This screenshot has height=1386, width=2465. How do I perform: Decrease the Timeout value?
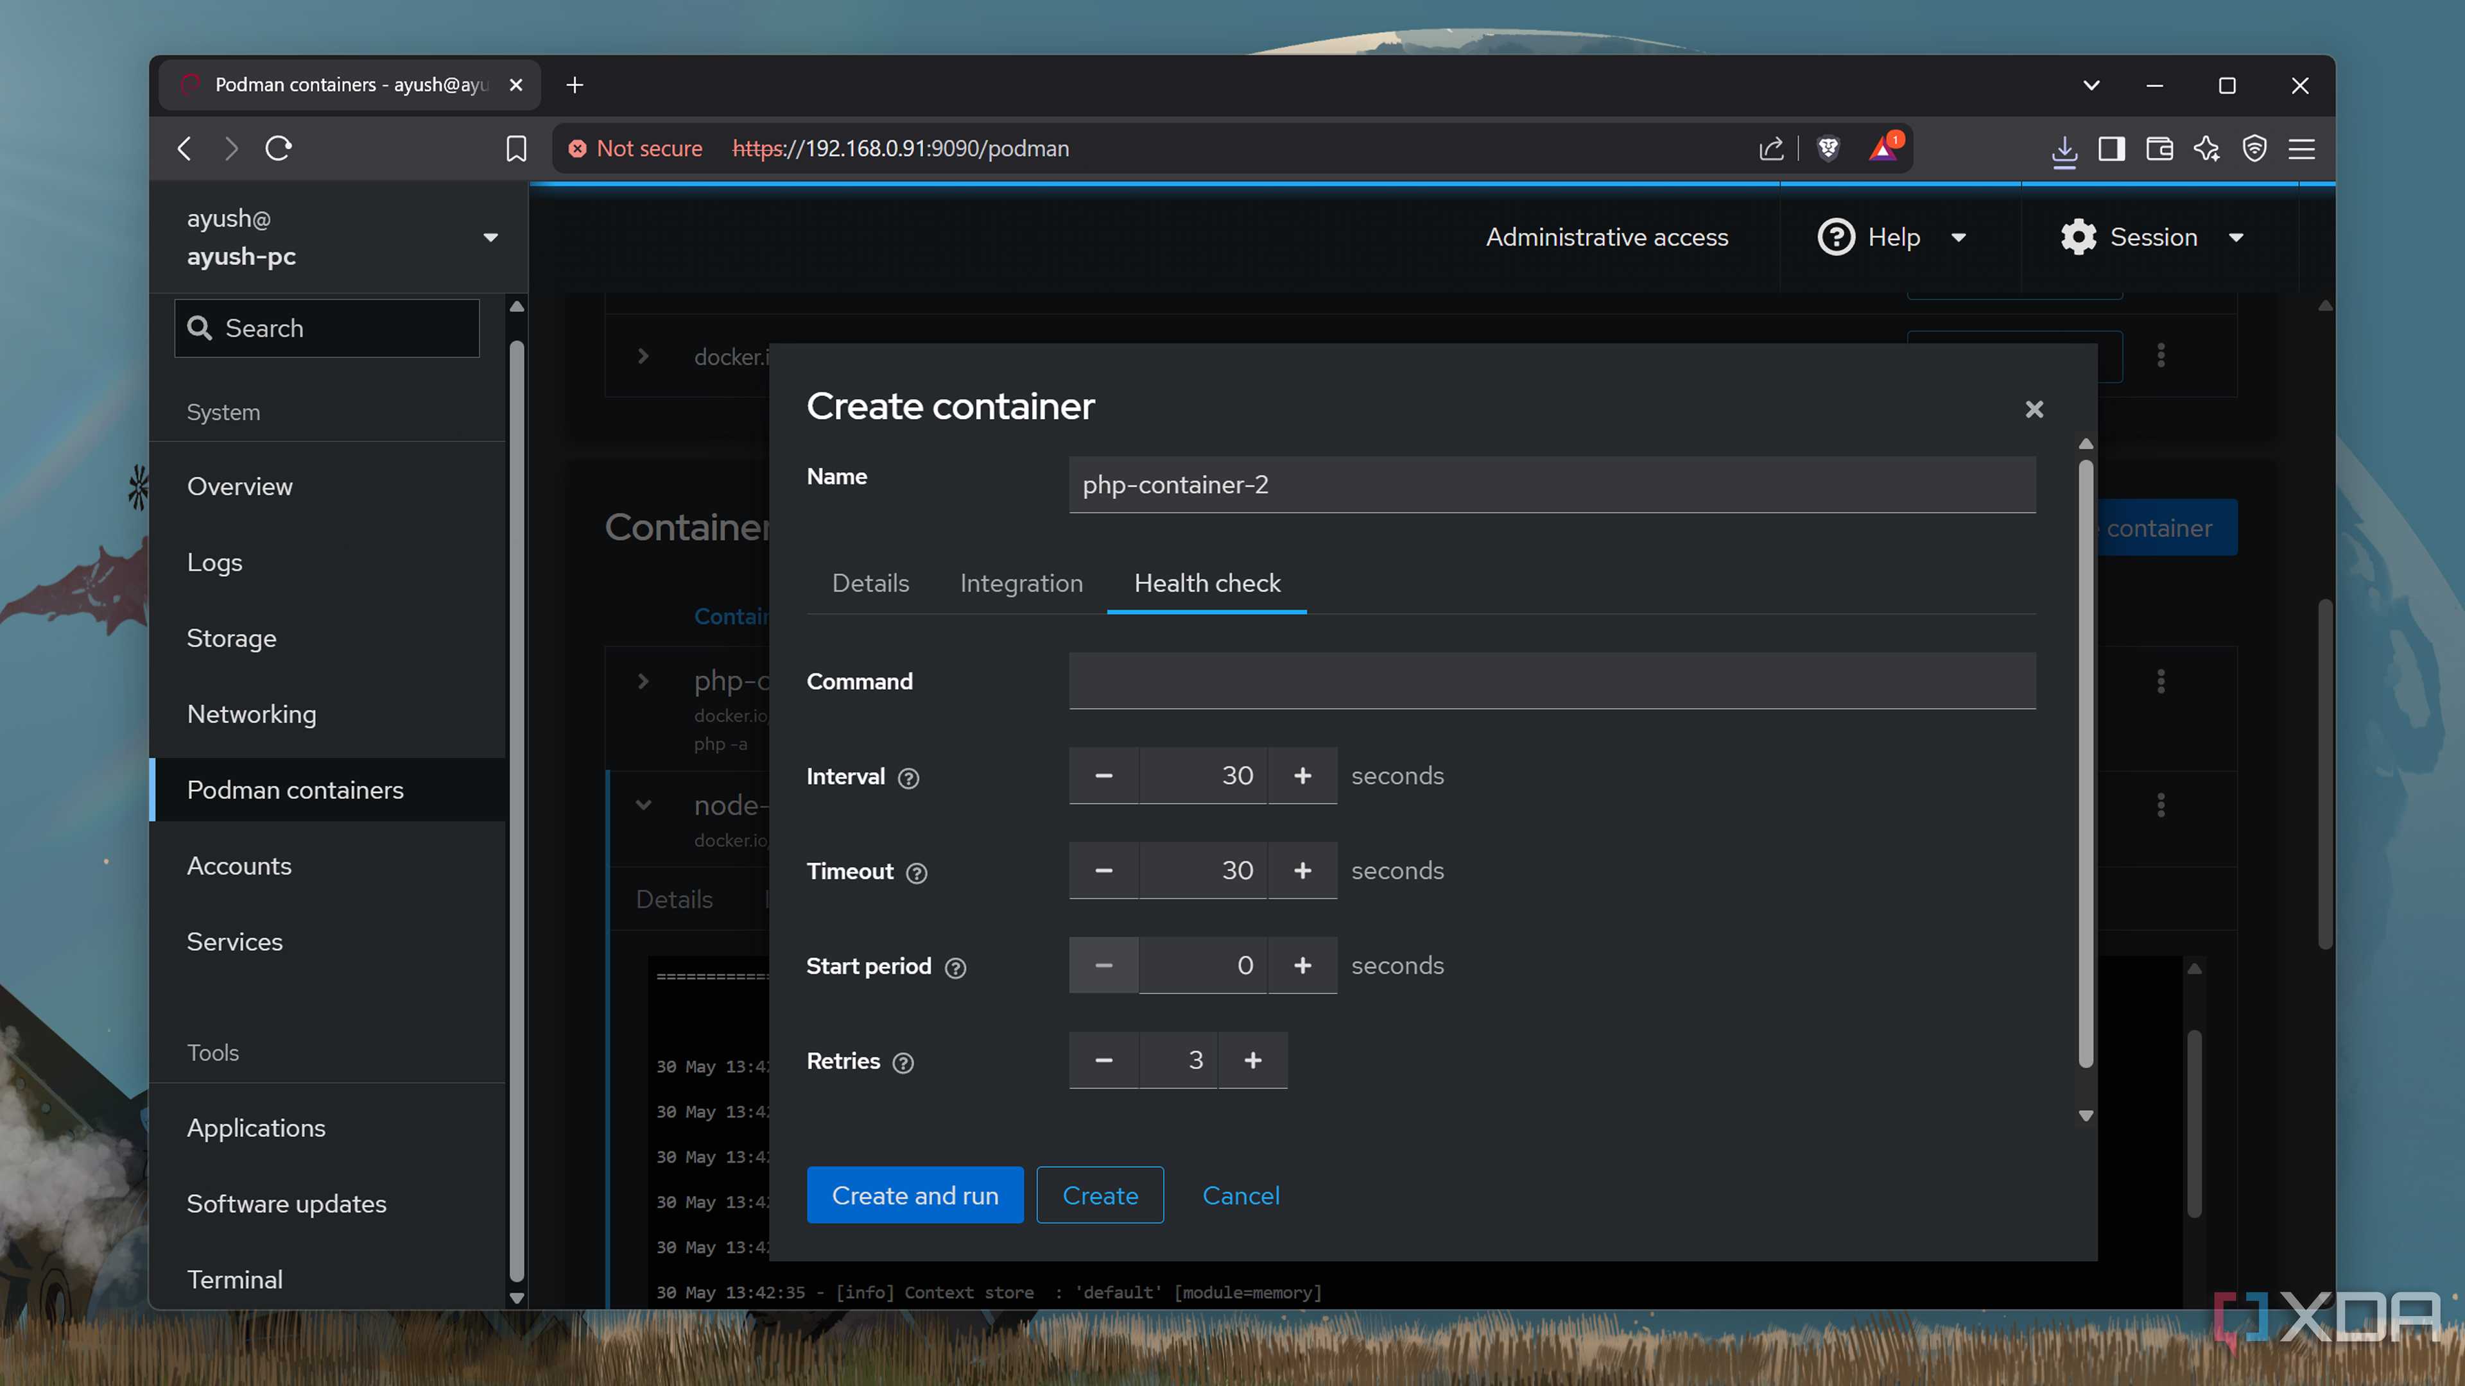coord(1103,871)
